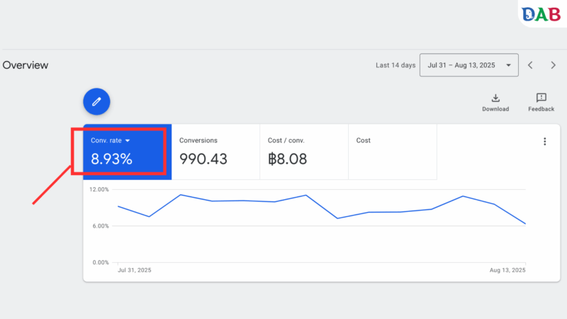The image size is (567, 319).
Task: Select the Cost / conv. metric card
Action: [304, 152]
